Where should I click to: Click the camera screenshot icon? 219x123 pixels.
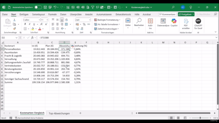tap(73, 7)
